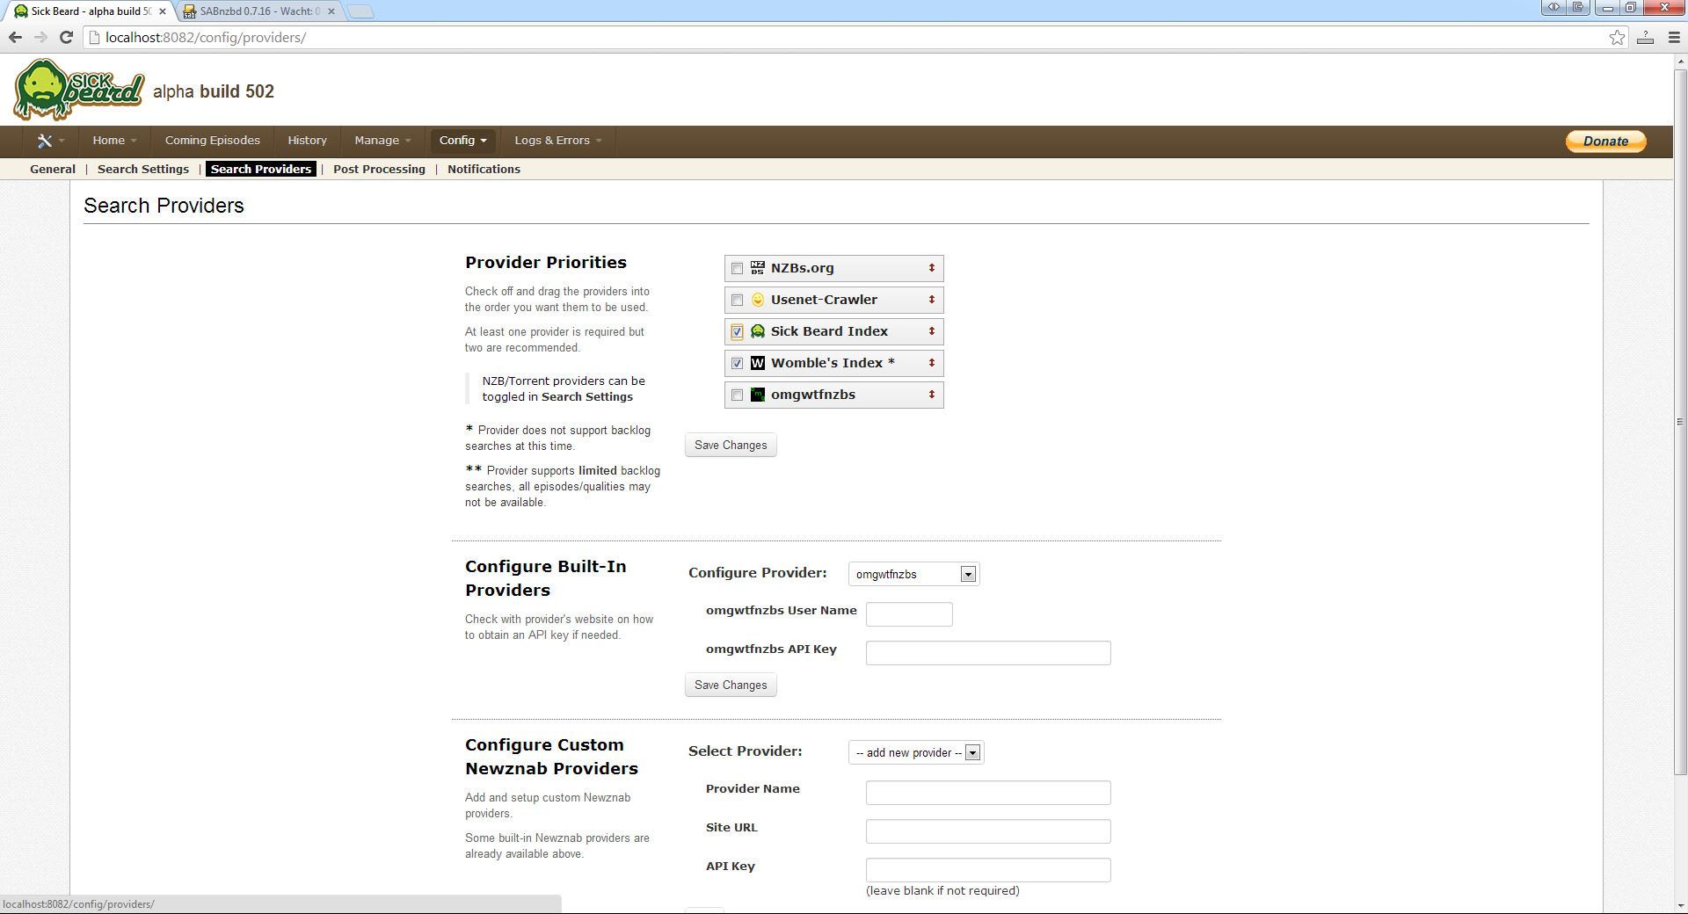The image size is (1688, 914).
Task: Click into omgwtfnzbs API Key field
Action: [988, 653]
